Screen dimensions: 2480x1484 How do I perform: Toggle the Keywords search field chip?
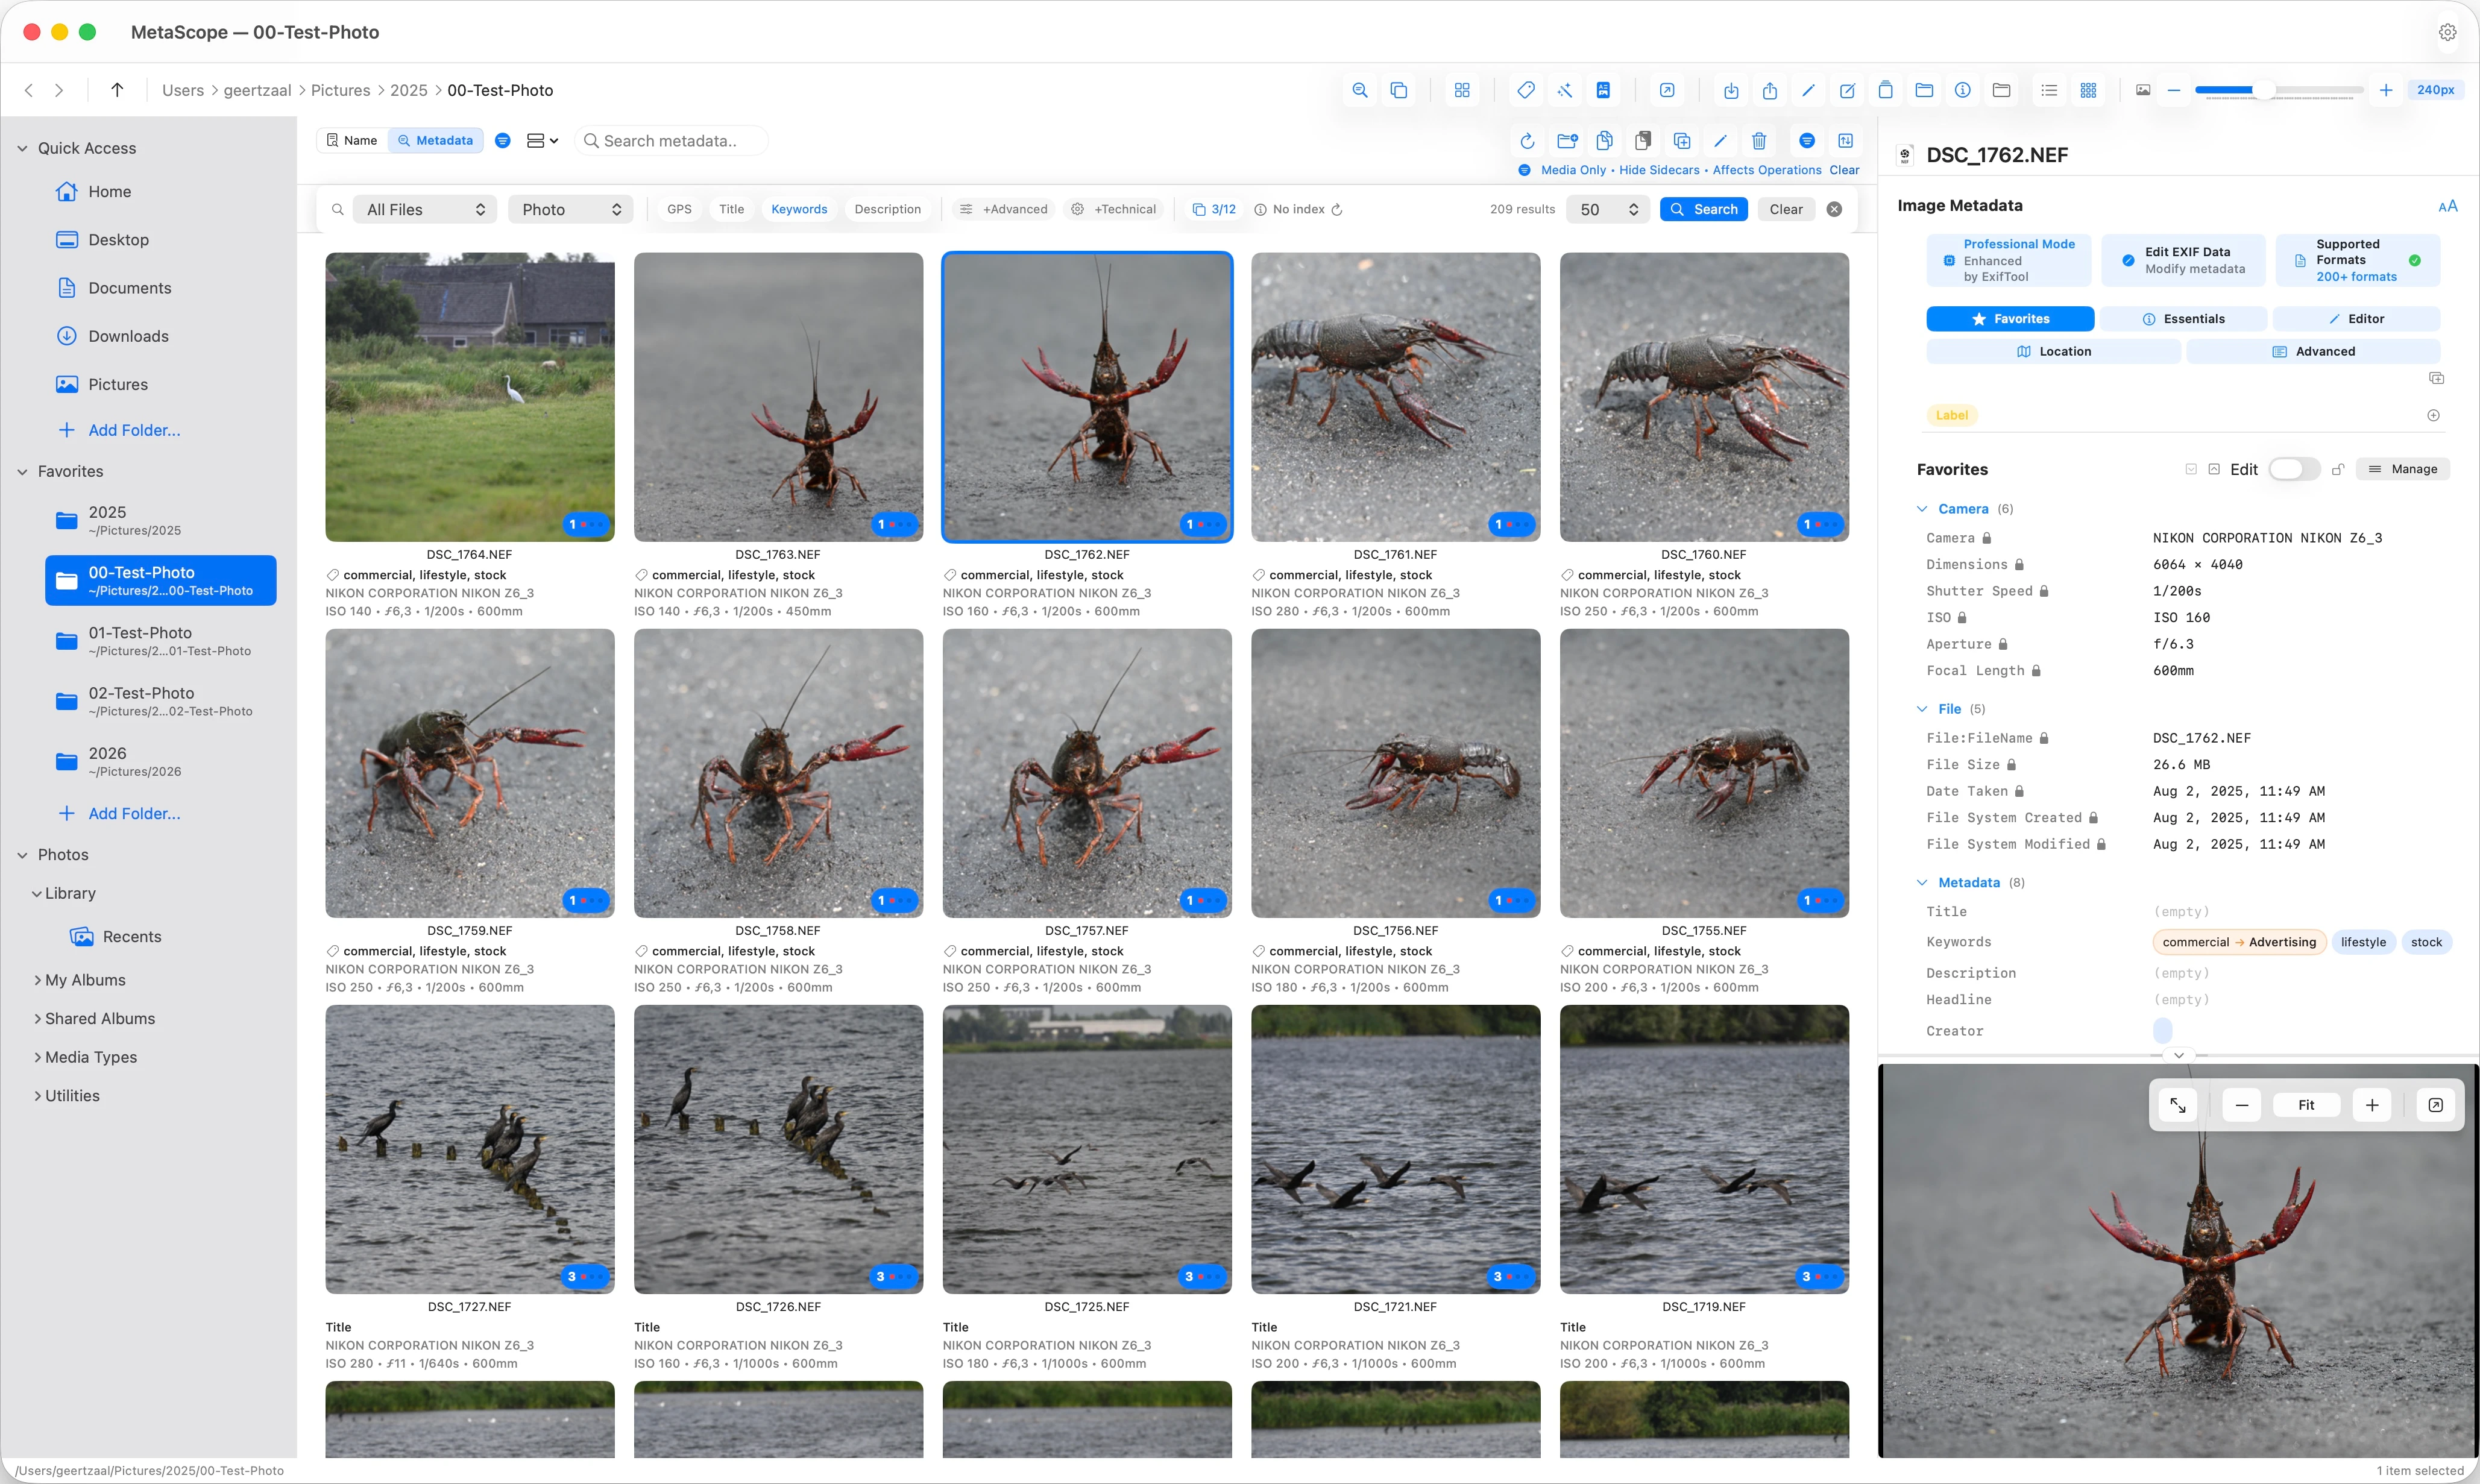(x=799, y=209)
